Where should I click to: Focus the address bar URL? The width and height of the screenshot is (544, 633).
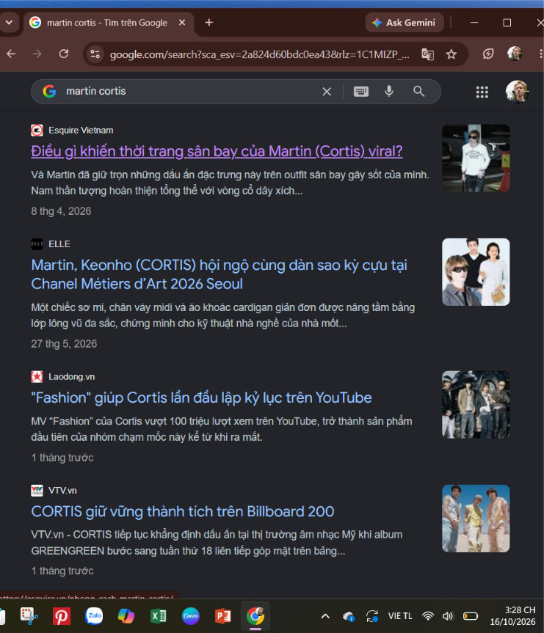point(259,54)
